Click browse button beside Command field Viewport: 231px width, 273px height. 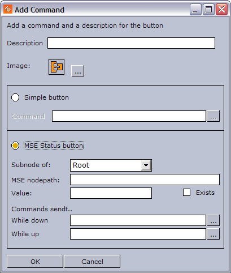[x=213, y=116]
